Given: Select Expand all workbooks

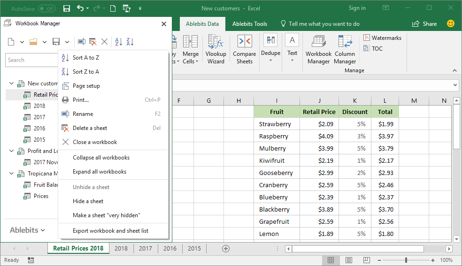Looking at the screenshot, I should click(x=114, y=172).
